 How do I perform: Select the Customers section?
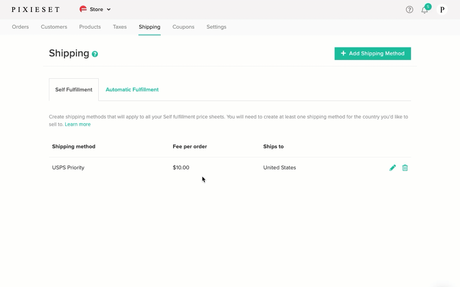(x=54, y=27)
